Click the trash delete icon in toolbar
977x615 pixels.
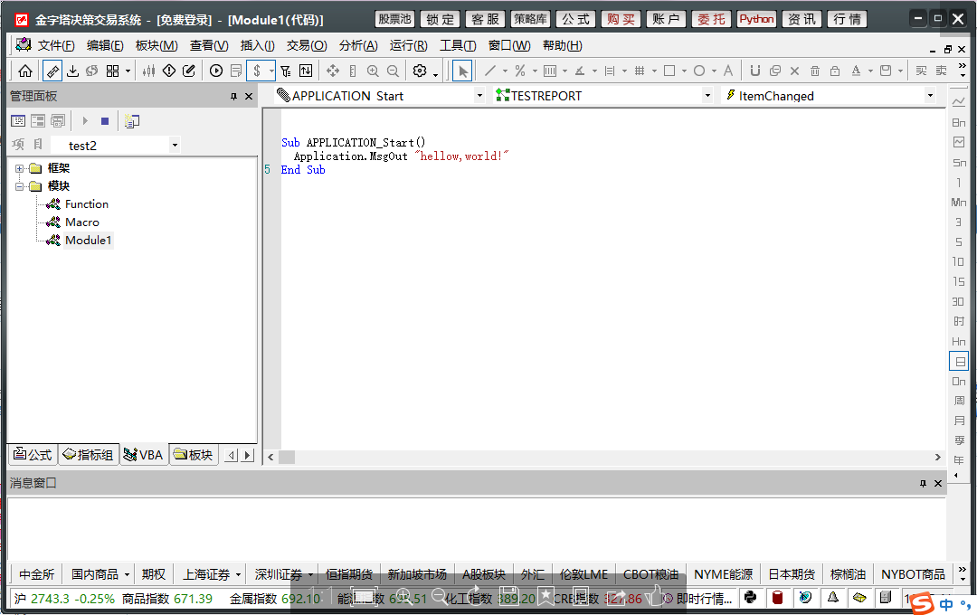point(815,71)
